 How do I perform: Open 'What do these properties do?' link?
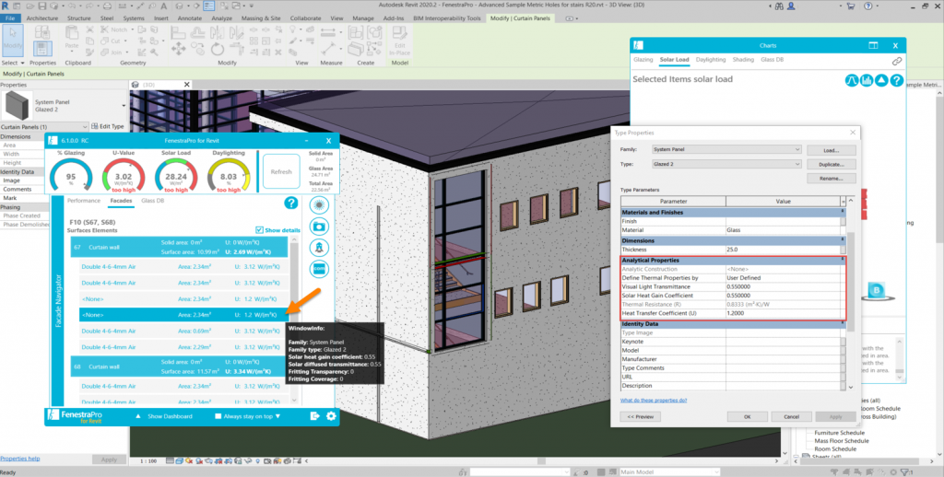point(654,400)
